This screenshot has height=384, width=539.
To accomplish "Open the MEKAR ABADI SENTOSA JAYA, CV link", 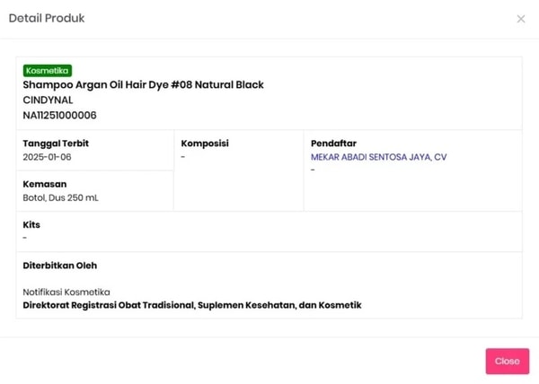I will (x=378, y=157).
